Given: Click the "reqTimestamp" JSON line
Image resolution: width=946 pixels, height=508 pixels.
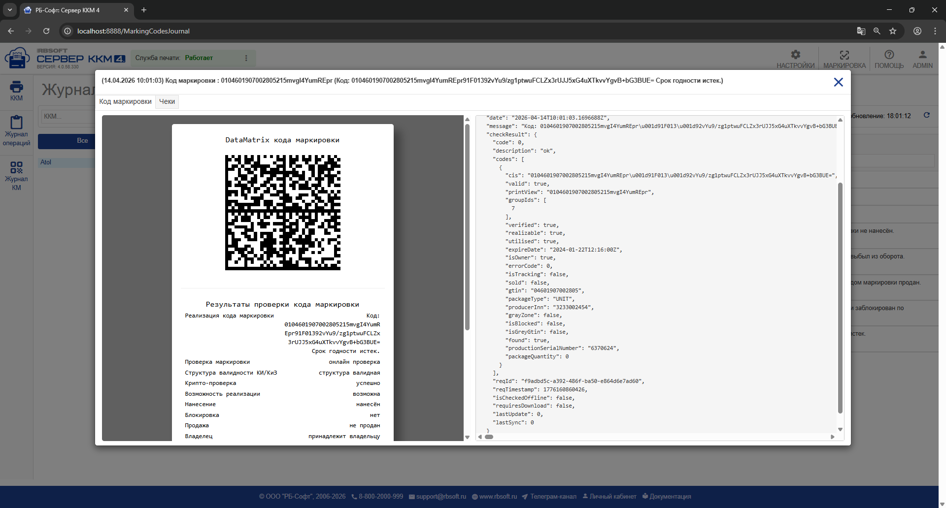Looking at the screenshot, I should (x=540, y=389).
